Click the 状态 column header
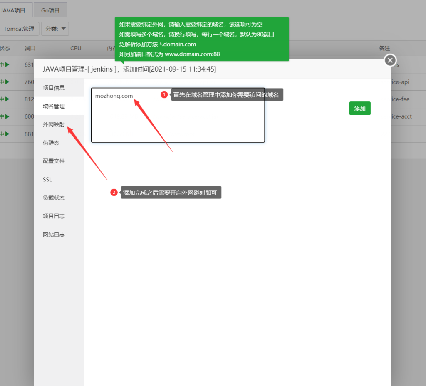Image resolution: width=426 pixels, height=386 pixels. [x=5, y=48]
